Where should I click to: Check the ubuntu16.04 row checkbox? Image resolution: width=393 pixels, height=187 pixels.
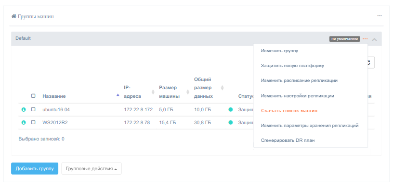click(33, 109)
